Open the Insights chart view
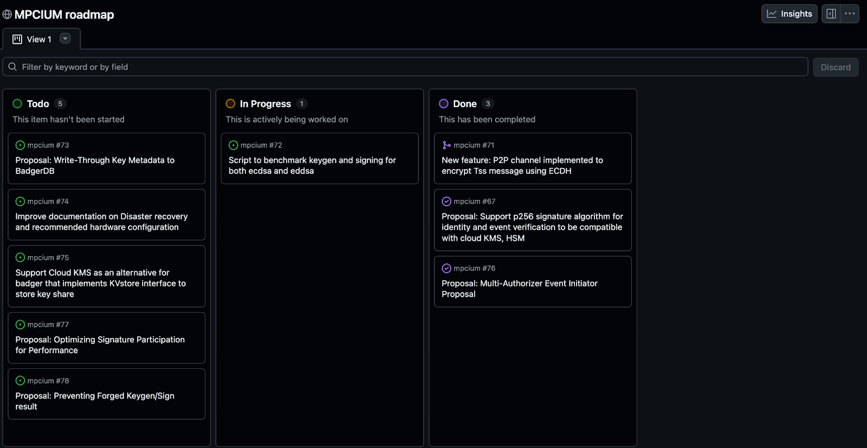The height and width of the screenshot is (448, 867). point(789,14)
